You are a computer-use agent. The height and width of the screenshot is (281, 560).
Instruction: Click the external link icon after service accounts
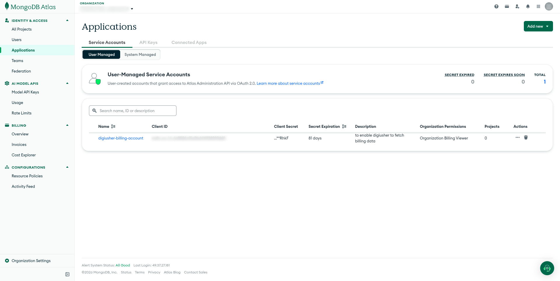(x=322, y=82)
